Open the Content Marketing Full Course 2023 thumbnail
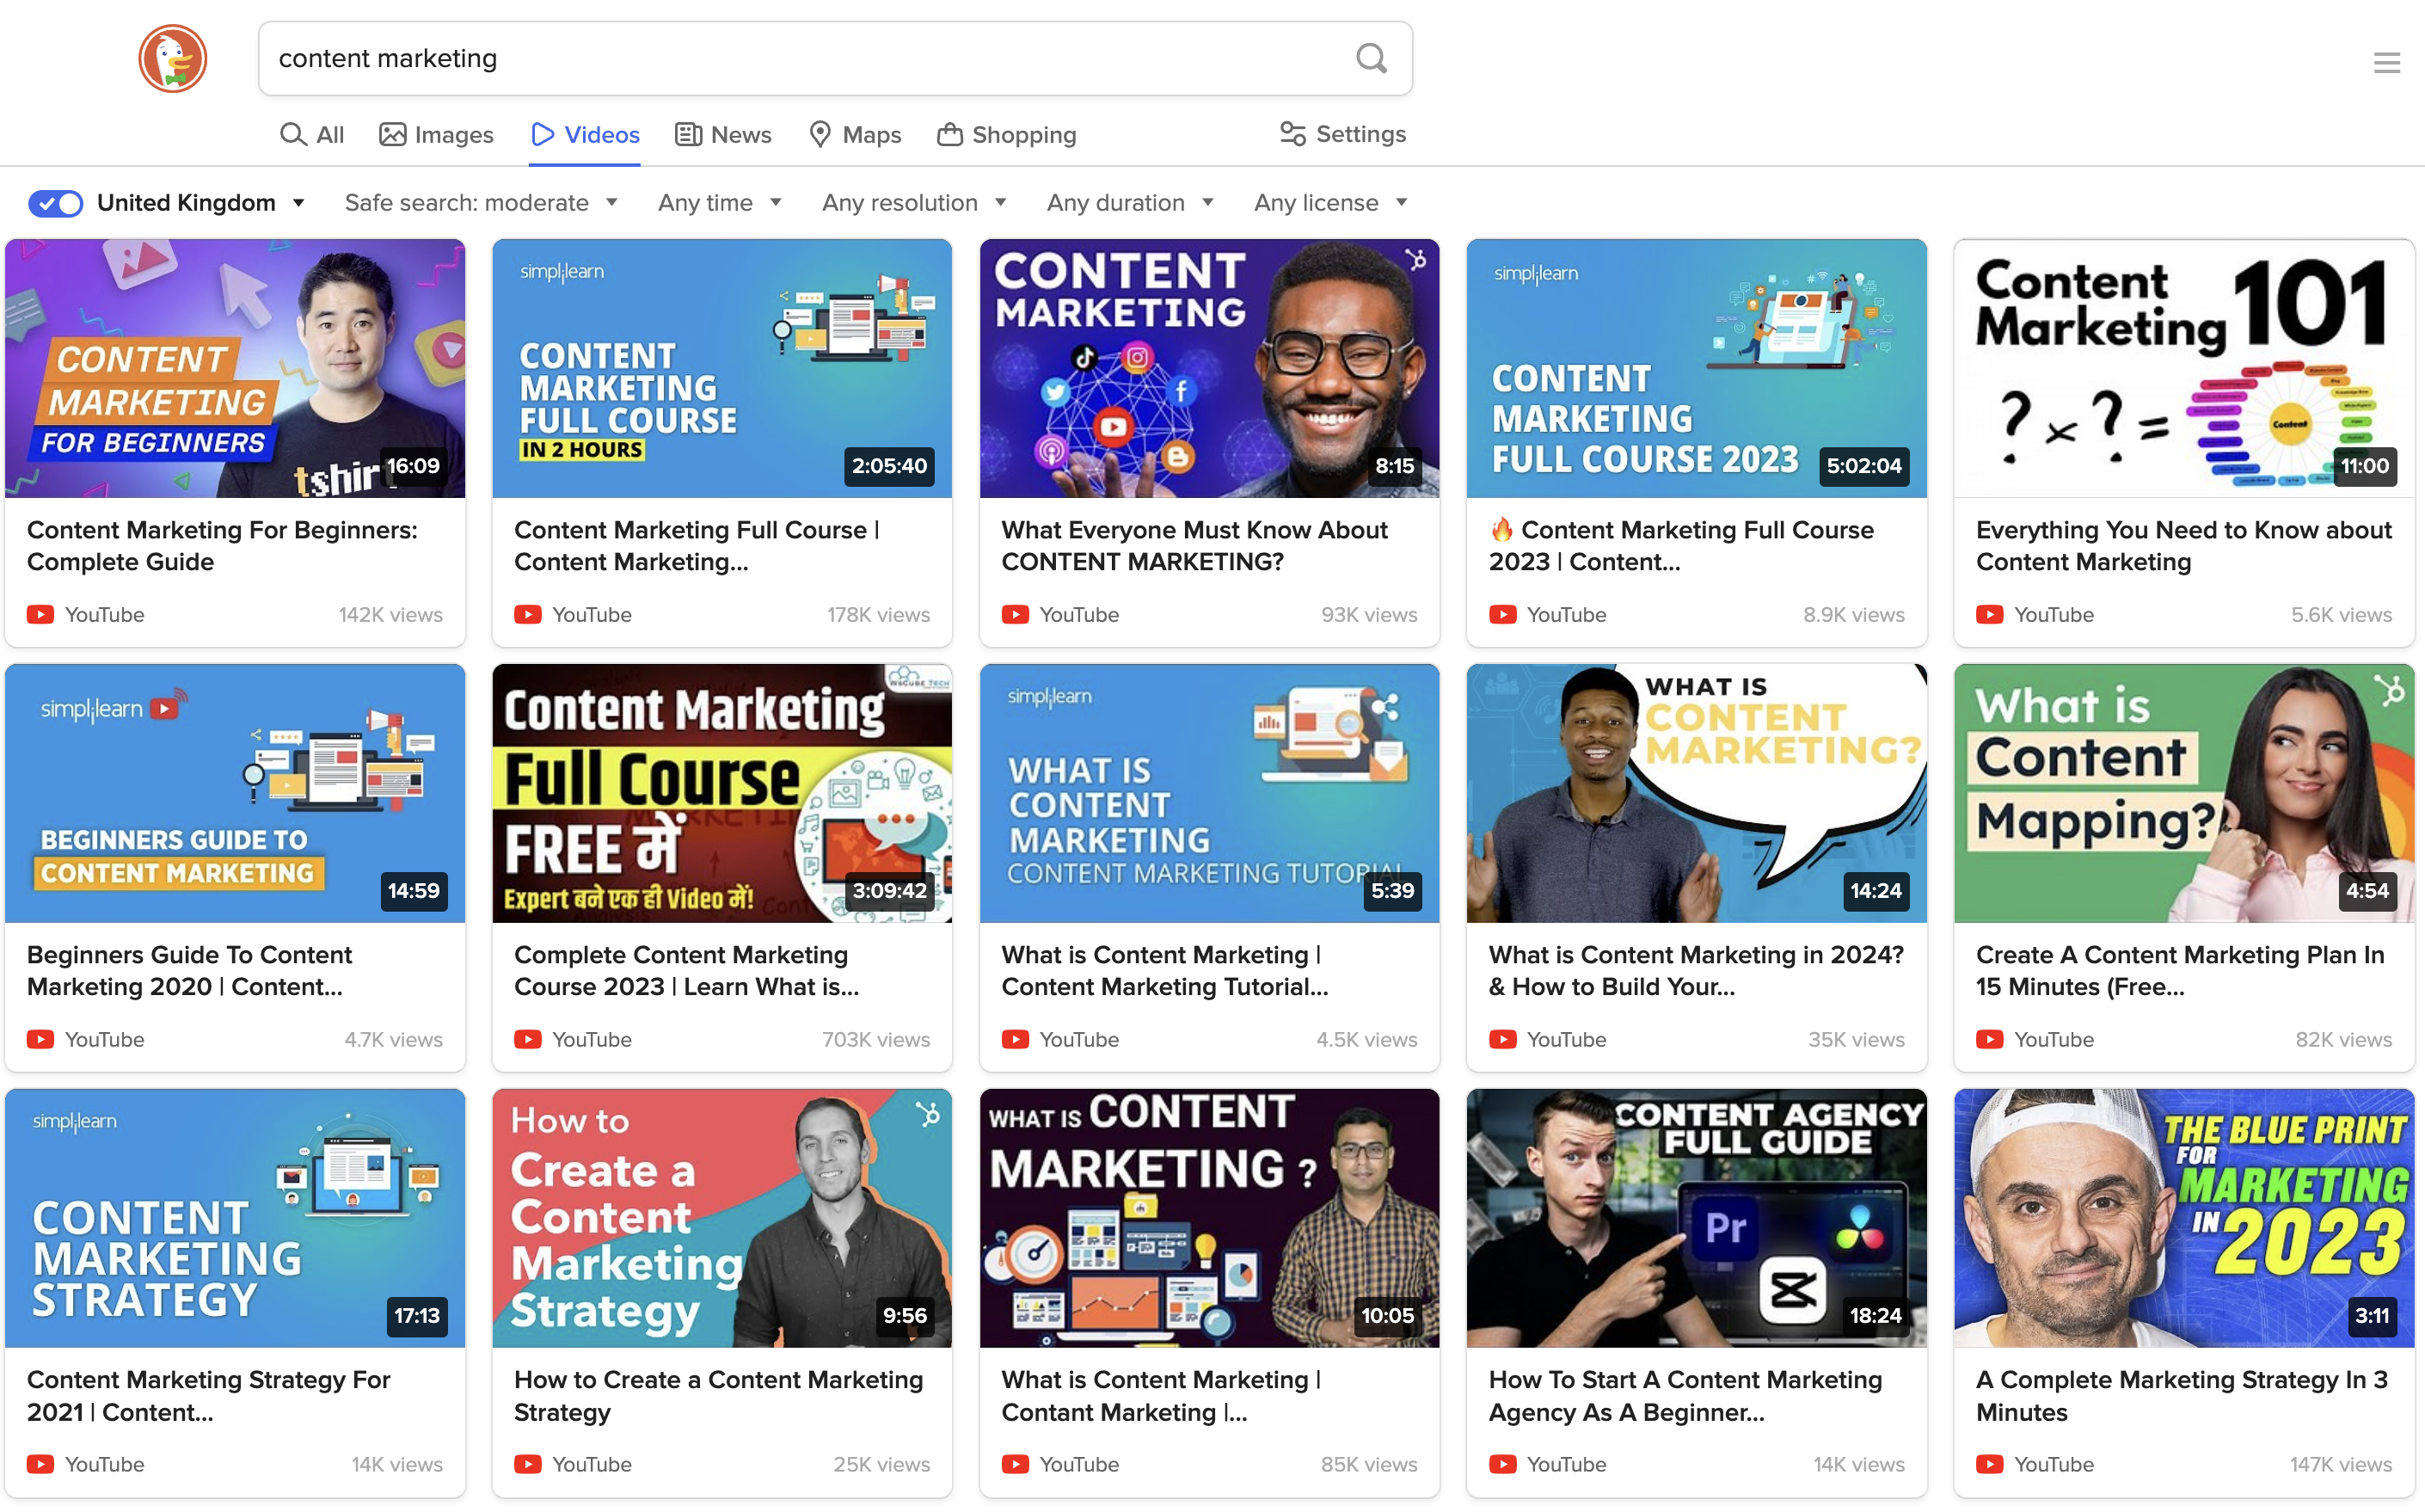 pos(1695,368)
